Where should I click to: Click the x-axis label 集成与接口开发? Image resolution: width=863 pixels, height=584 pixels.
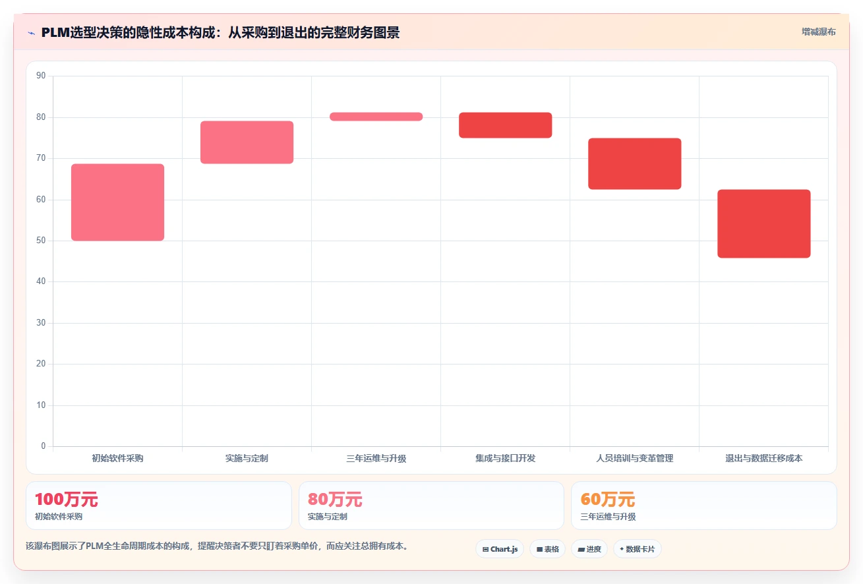505,458
